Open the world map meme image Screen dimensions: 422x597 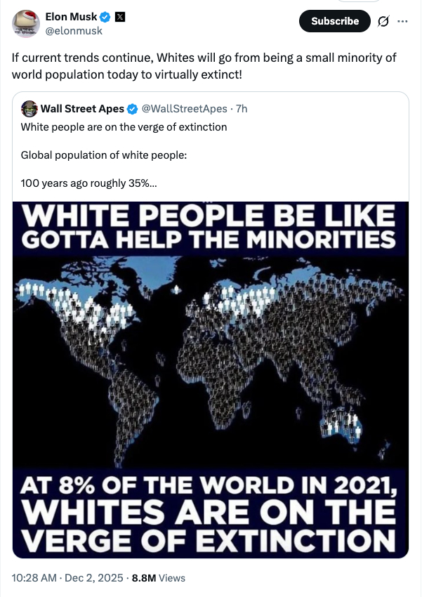(x=211, y=379)
